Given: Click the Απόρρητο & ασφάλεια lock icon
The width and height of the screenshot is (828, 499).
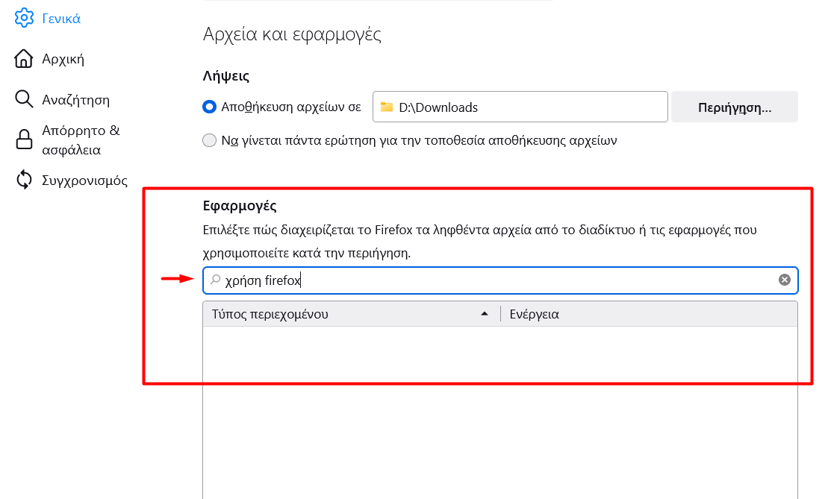Looking at the screenshot, I should point(24,139).
